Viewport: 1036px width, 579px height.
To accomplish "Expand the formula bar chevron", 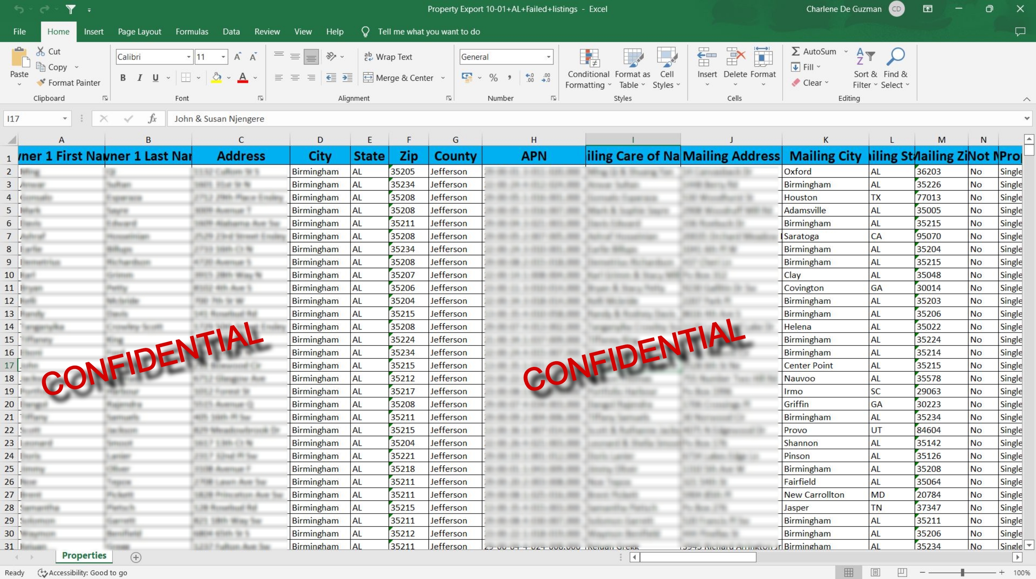I will click(x=1027, y=119).
